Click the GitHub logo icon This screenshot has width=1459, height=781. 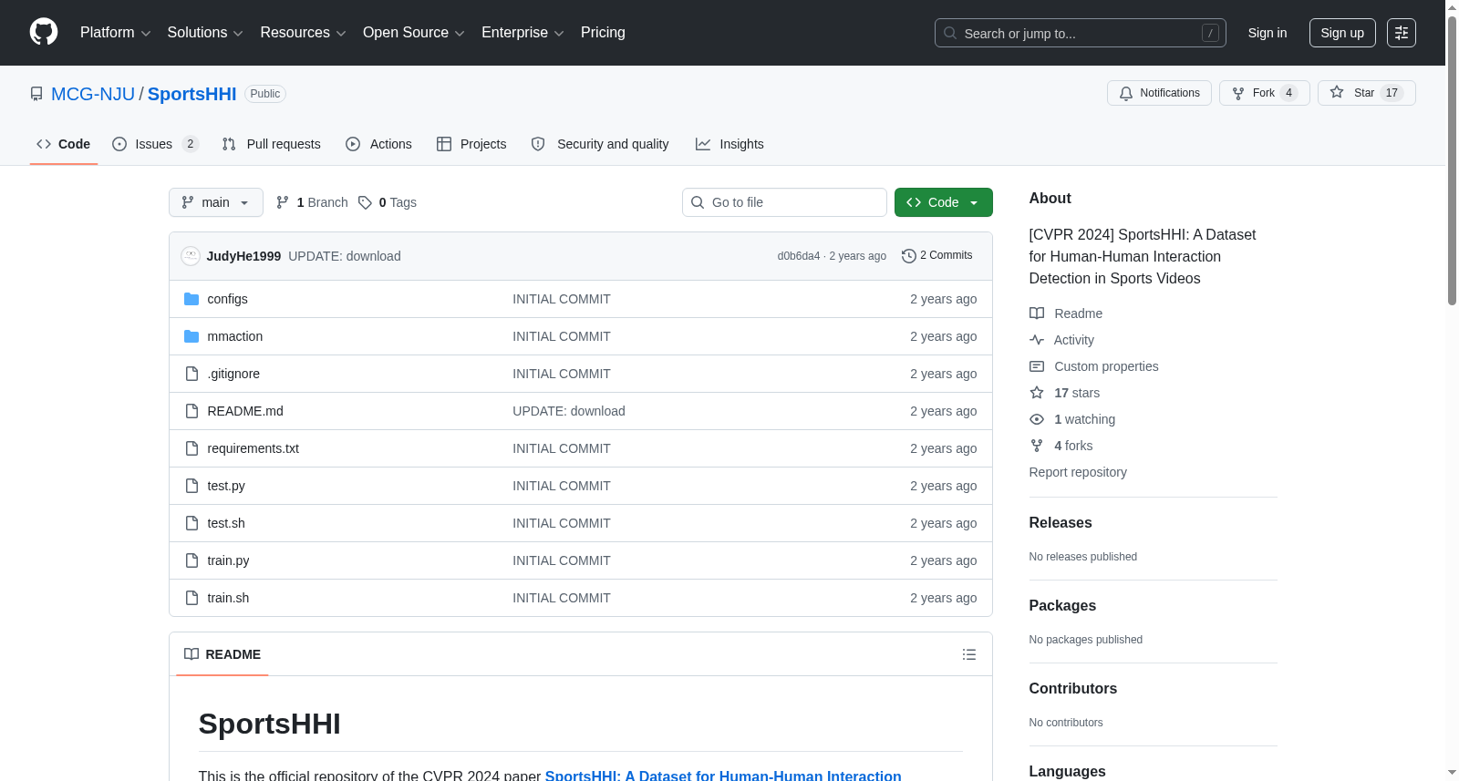(44, 33)
